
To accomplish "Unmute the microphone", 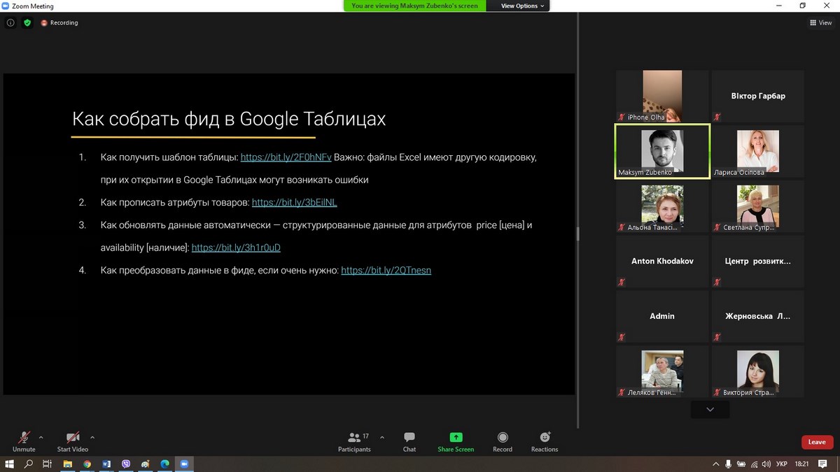I will 24,441.
